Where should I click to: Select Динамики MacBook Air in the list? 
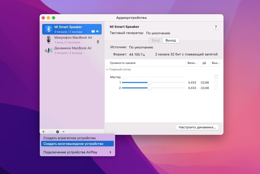point(72,50)
